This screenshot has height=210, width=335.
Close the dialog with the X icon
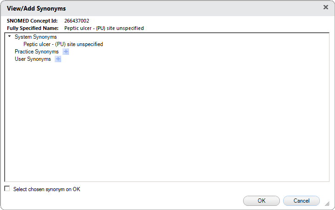[326, 7]
